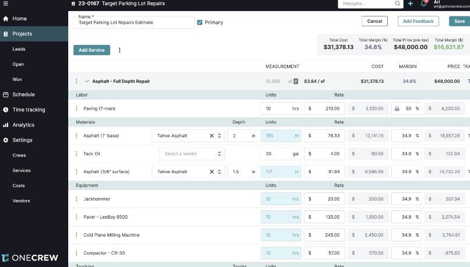Click the search magnifier icon
The height and width of the screenshot is (267, 470).
pos(398,3)
